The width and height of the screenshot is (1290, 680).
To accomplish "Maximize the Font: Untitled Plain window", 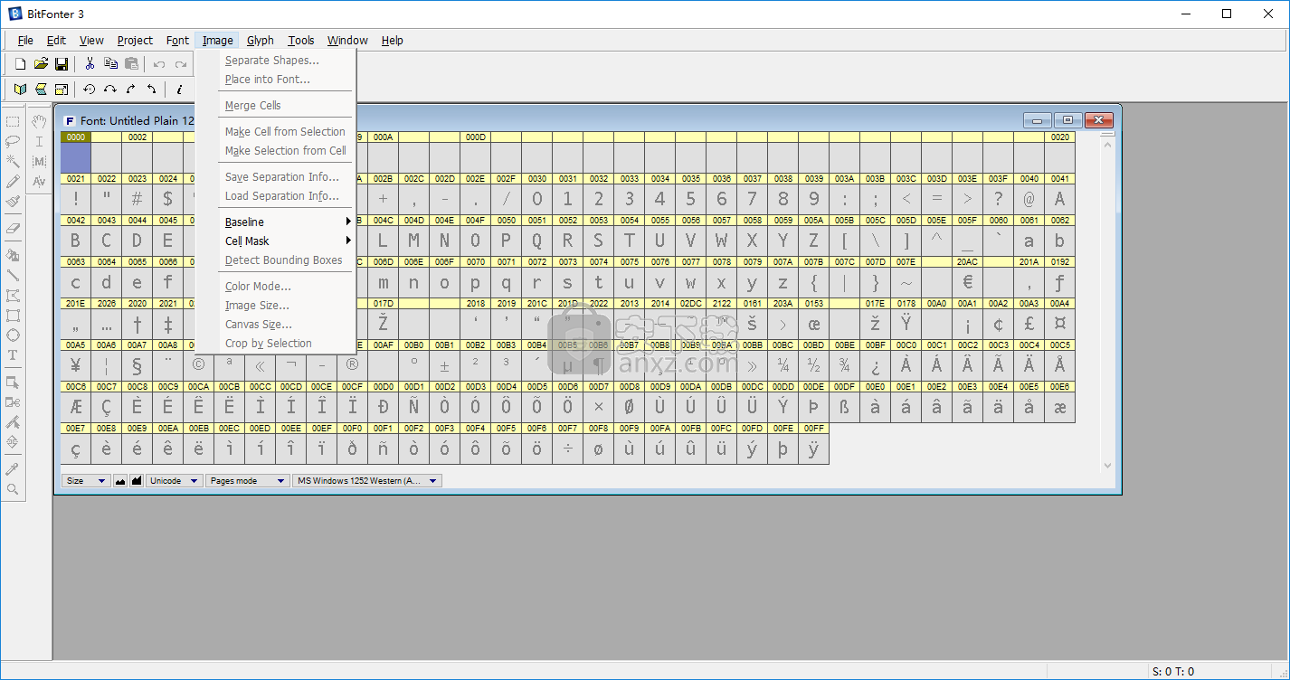I will pyautogui.click(x=1068, y=120).
